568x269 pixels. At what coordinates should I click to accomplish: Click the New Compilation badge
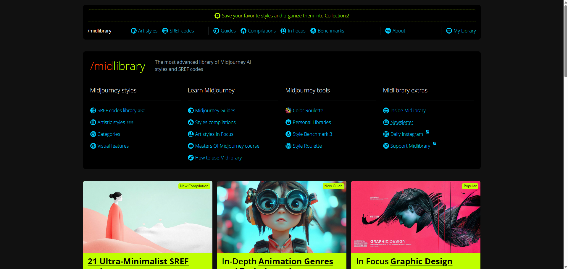tap(194, 186)
